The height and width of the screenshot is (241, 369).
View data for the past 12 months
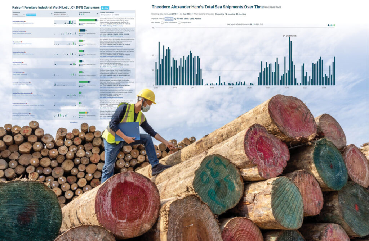click(230, 14)
